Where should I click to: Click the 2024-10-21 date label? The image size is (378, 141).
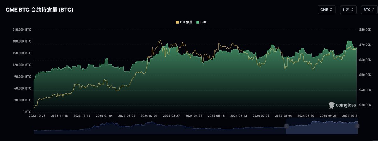click(351, 116)
